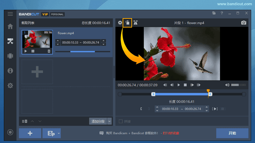Open settings gear in the left sidebar
The width and height of the screenshot is (255, 143).
point(10,85)
